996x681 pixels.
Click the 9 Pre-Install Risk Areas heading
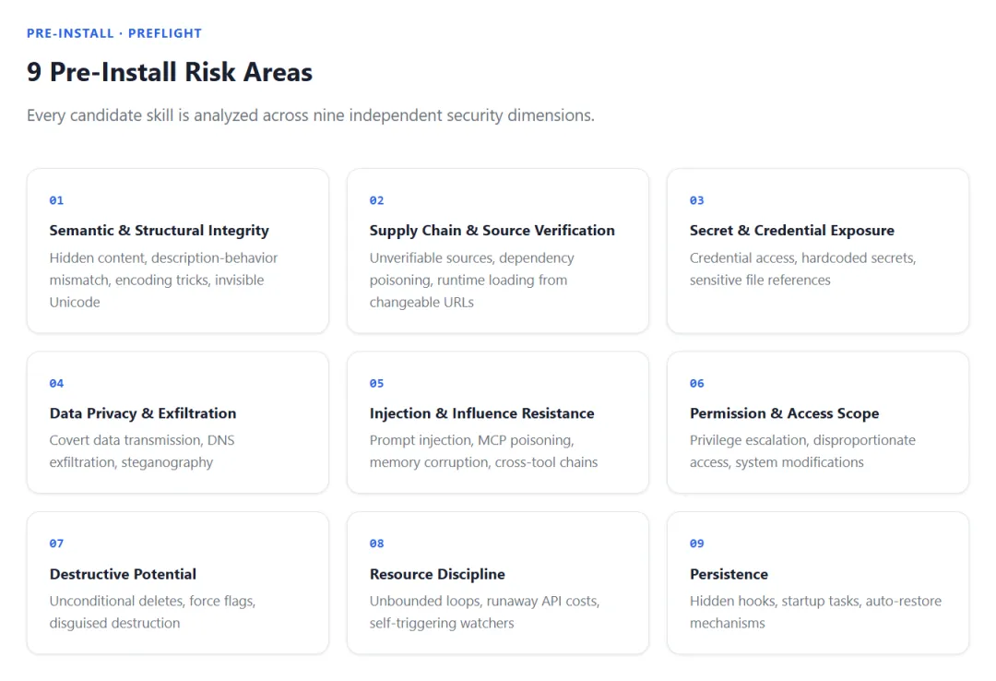click(x=170, y=72)
